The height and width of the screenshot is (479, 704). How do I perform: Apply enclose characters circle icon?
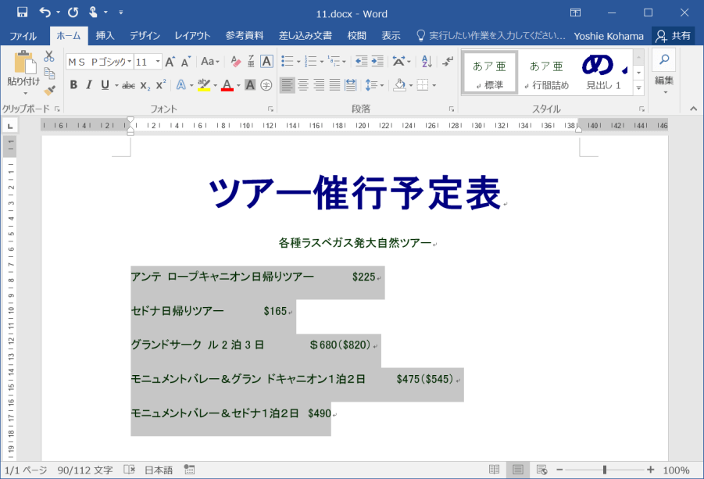[x=266, y=85]
